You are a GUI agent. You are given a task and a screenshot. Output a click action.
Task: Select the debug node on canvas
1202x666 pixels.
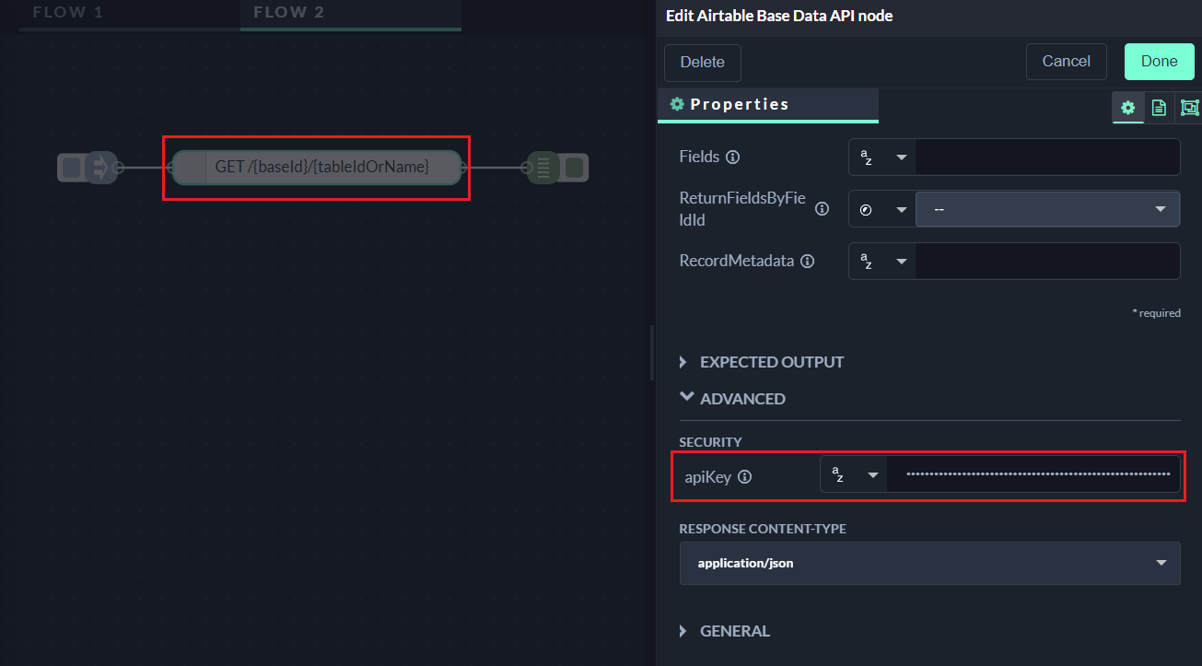[x=544, y=168]
